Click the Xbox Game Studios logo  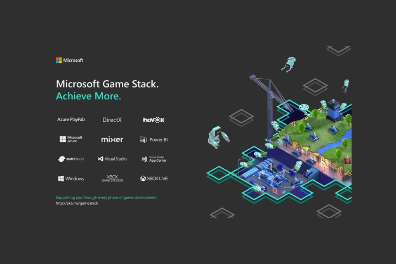pos(112,179)
